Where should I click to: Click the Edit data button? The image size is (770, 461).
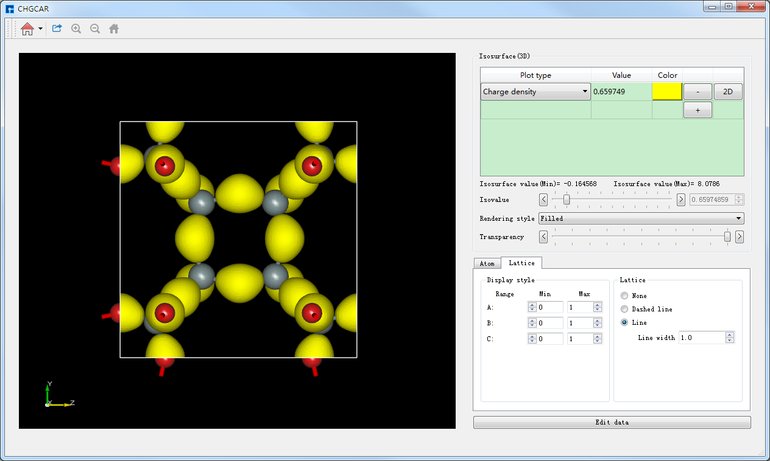(x=611, y=421)
